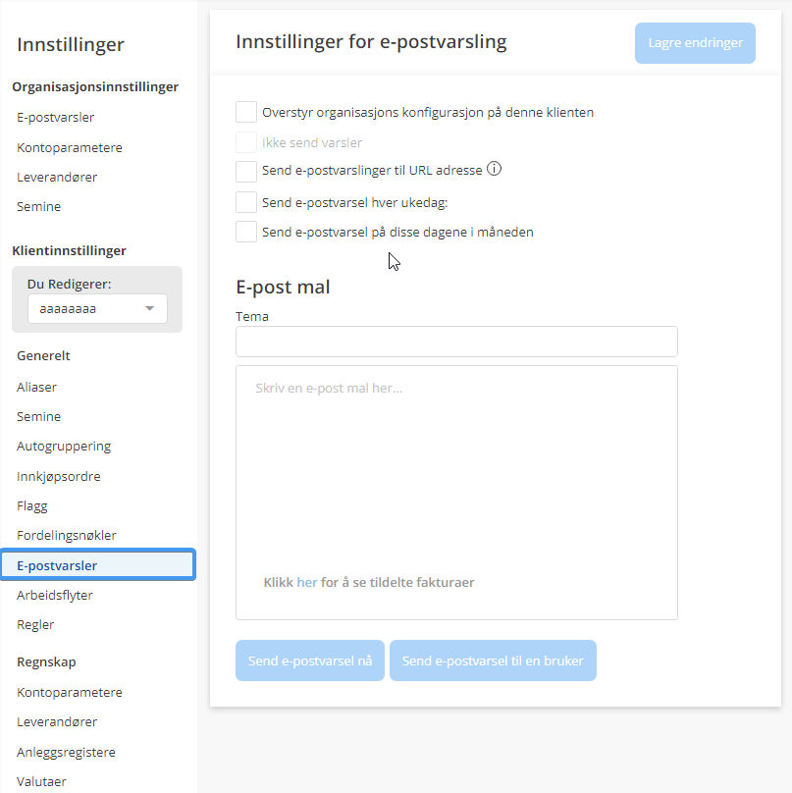Image resolution: width=792 pixels, height=793 pixels.
Task: Follow the 'her' link for tildelte fakturaer
Action: point(306,582)
